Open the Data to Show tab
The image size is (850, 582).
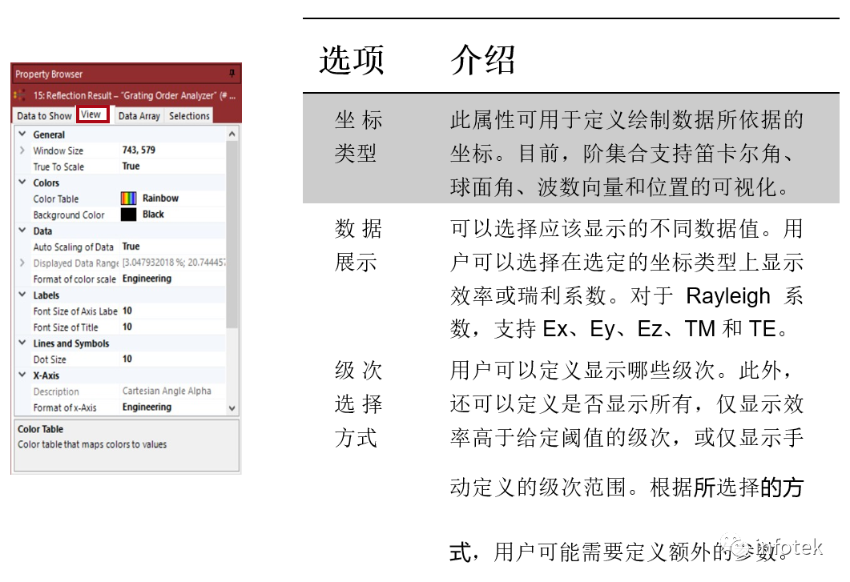(x=44, y=116)
